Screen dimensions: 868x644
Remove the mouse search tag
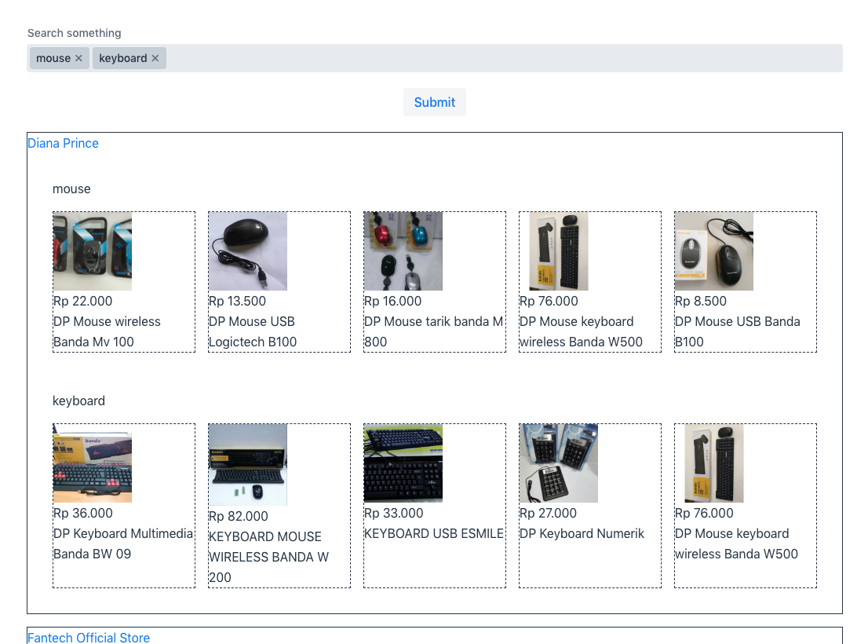(x=78, y=58)
